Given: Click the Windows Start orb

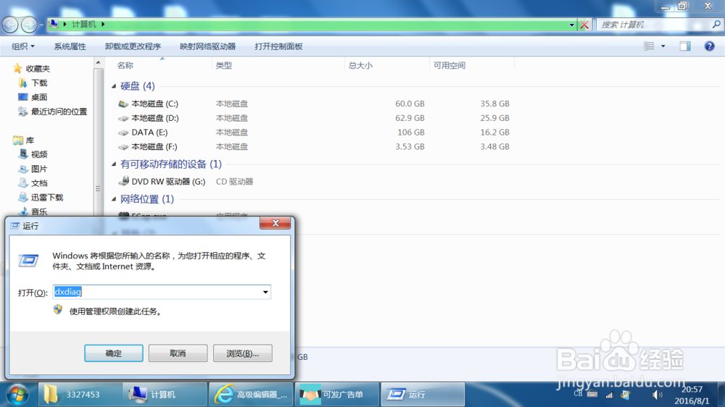Looking at the screenshot, I should [17, 395].
